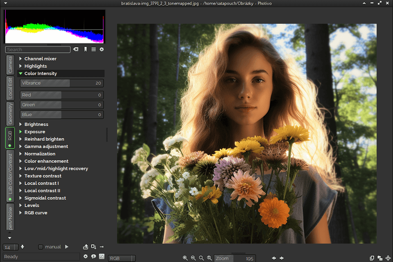Screen dimensions: 393x262
Task: Switch to the Lab Color/Contrast vertical tab
Action: click(10, 176)
